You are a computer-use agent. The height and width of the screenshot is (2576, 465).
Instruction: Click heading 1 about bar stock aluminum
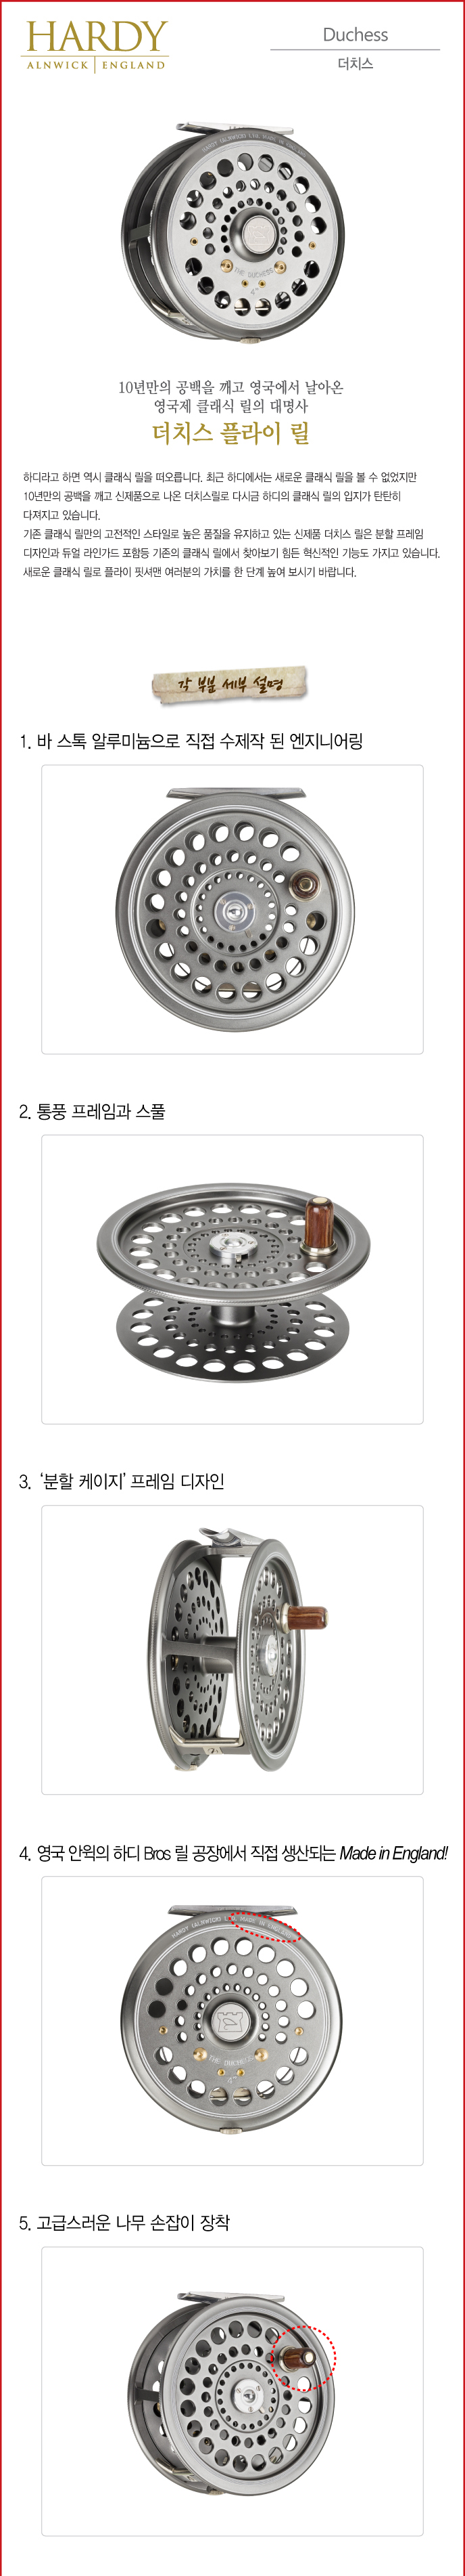click(x=191, y=741)
